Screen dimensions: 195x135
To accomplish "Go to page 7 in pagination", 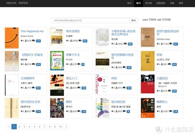I will click(x=45, y=127).
